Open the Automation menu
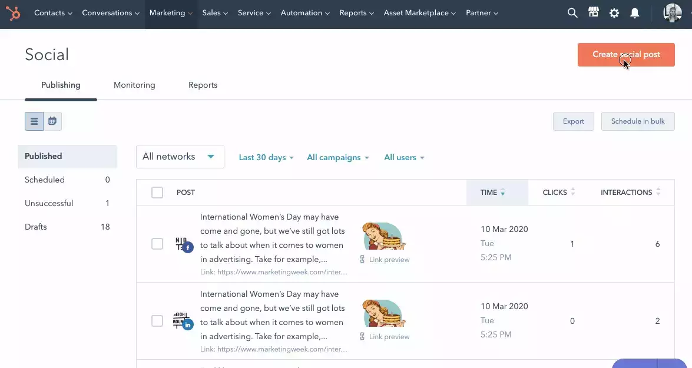This screenshot has width=692, height=368. tap(306, 13)
